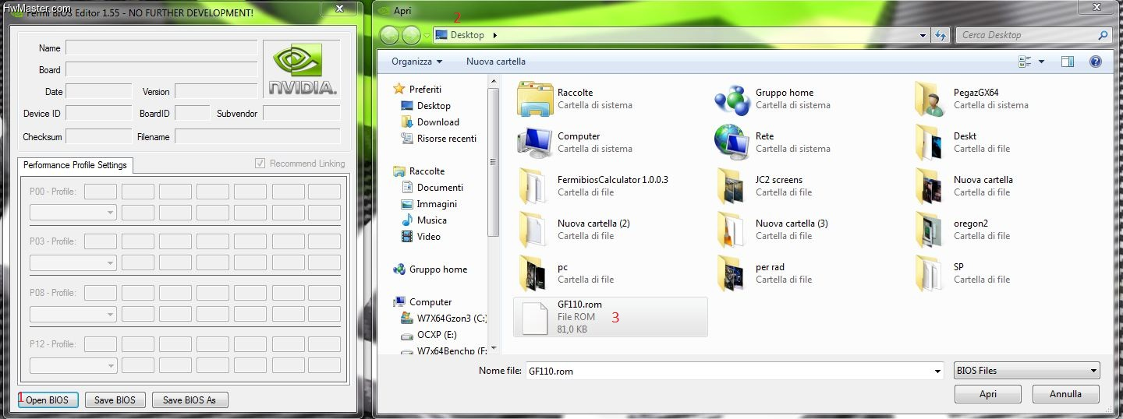Click the Apri button
Image resolution: width=1123 pixels, height=419 pixels.
tap(988, 394)
